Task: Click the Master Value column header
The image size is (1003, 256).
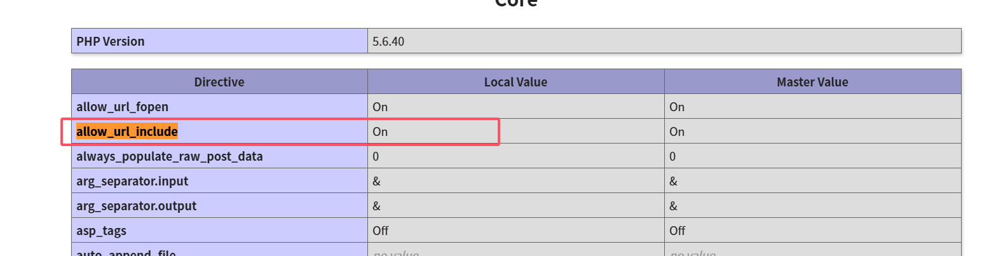Action: pyautogui.click(x=812, y=82)
